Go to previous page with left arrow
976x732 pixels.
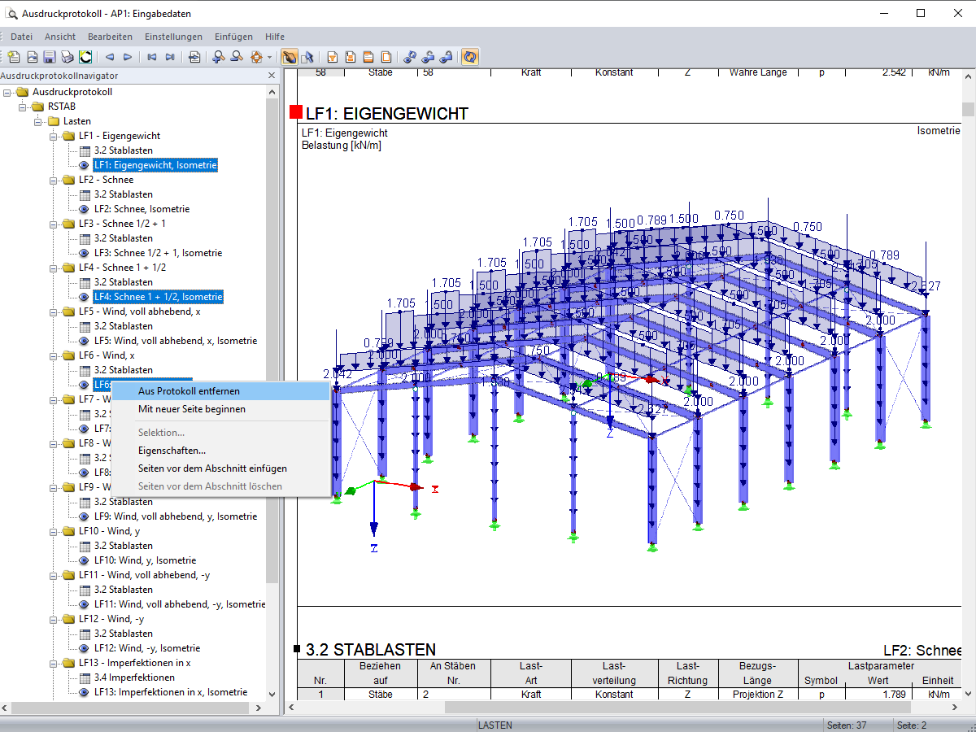pos(110,57)
